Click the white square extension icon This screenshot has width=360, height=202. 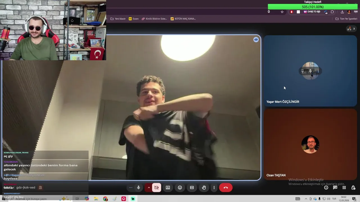298,12
